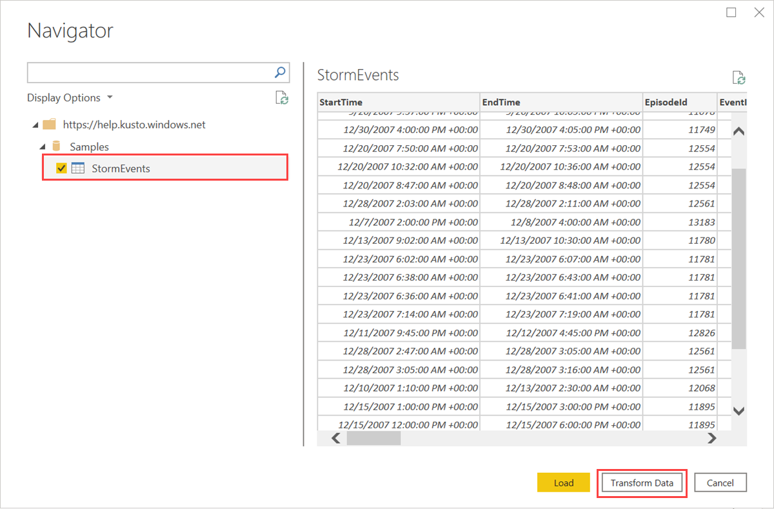This screenshot has height=509, width=774.
Task: Select the StormEvents tree item
Action: coord(165,168)
